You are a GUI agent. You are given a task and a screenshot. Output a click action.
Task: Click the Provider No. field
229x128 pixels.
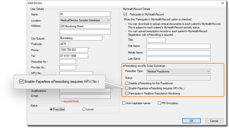(68, 67)
